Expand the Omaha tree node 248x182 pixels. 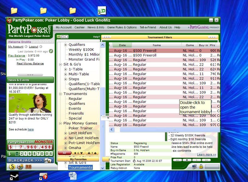65,148
